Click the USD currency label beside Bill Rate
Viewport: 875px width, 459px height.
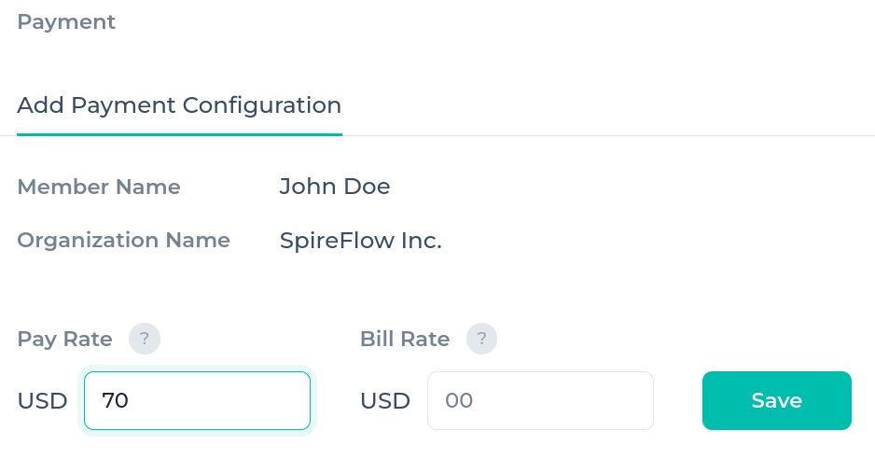385,401
